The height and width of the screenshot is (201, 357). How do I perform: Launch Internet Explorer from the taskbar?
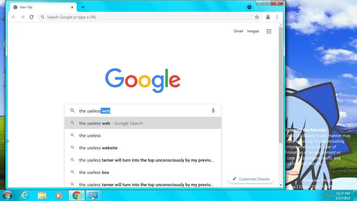click(25, 195)
